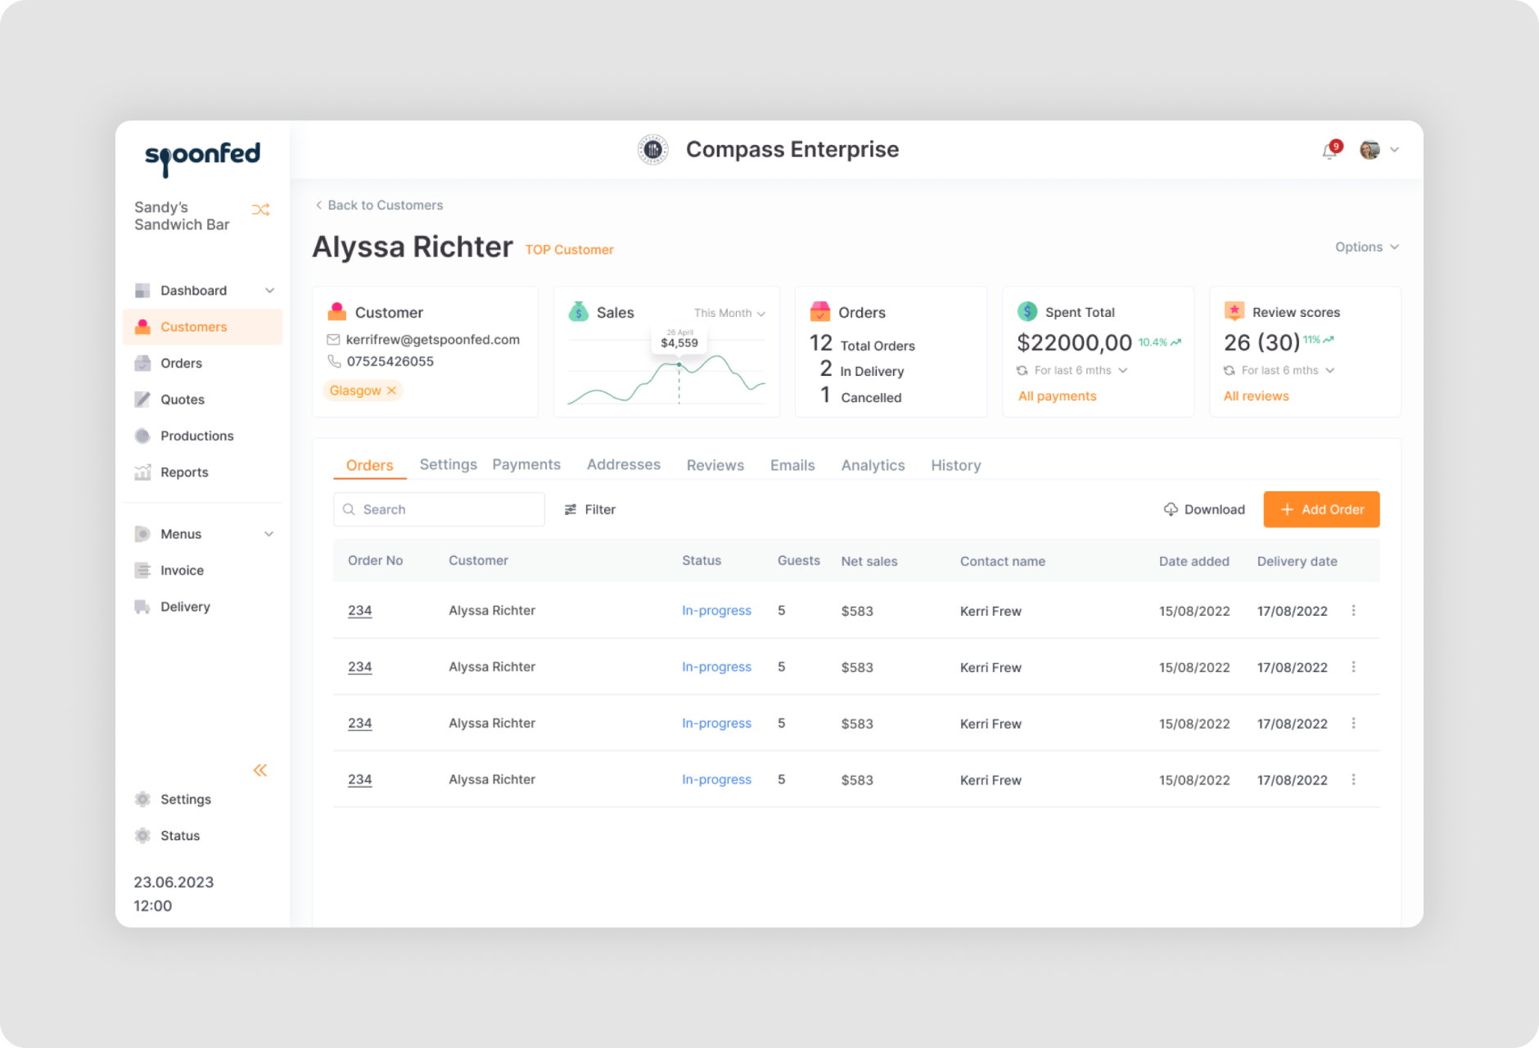Viewport: 1539px width, 1048px height.
Task: Open Productions in the sidebar
Action: (x=196, y=436)
